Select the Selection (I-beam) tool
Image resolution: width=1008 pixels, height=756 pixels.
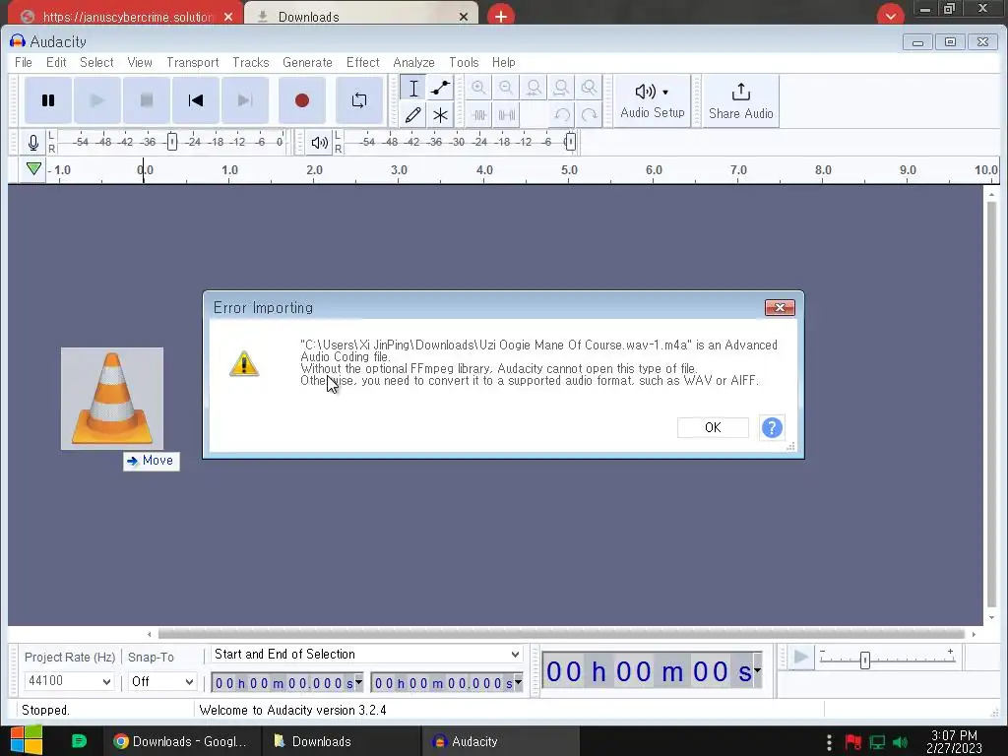pyautogui.click(x=413, y=88)
